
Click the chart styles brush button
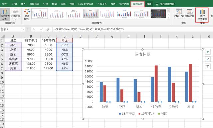(208, 59)
